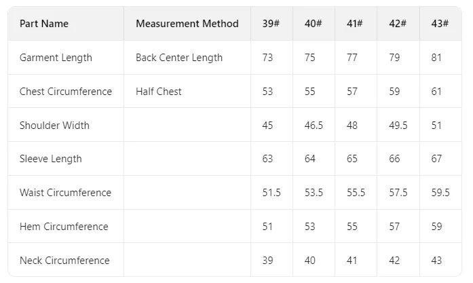Click the 39# size column header
Image resolution: width=473 pixels, height=283 pixels.
[x=271, y=24]
